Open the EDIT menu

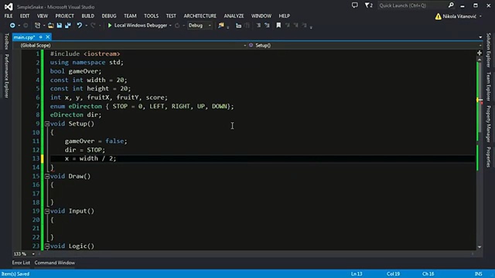point(25,16)
